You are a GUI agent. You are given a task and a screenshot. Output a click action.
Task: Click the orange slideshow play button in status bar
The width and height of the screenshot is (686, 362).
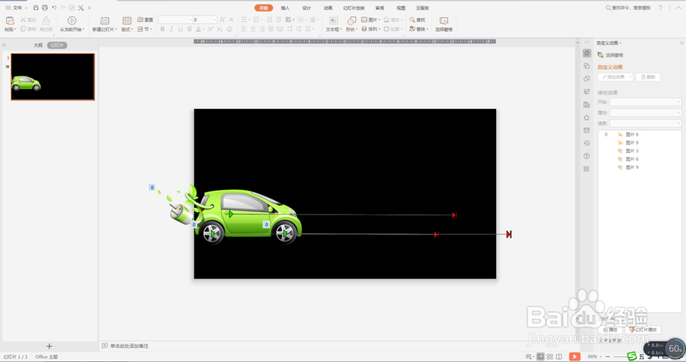coord(574,357)
